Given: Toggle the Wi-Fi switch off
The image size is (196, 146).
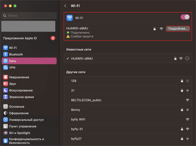Looking at the screenshot, I should pyautogui.click(x=185, y=17).
